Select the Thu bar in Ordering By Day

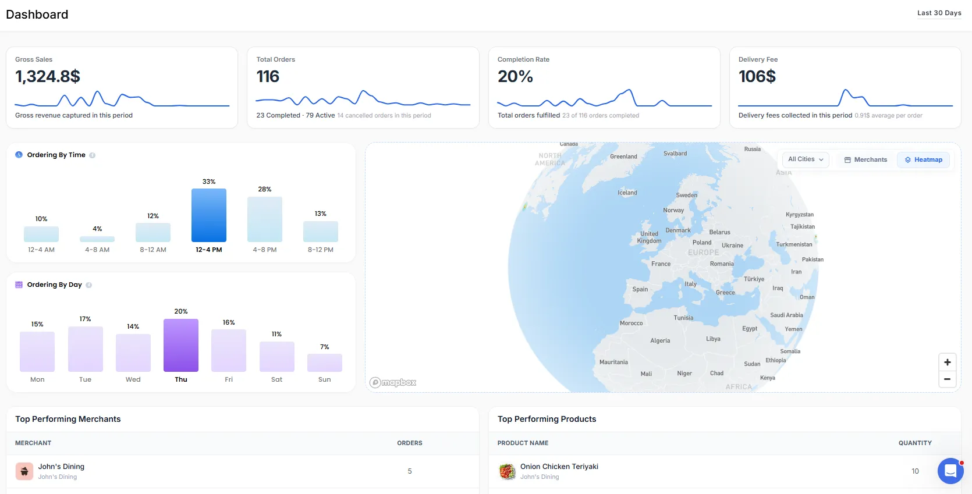[181, 345]
